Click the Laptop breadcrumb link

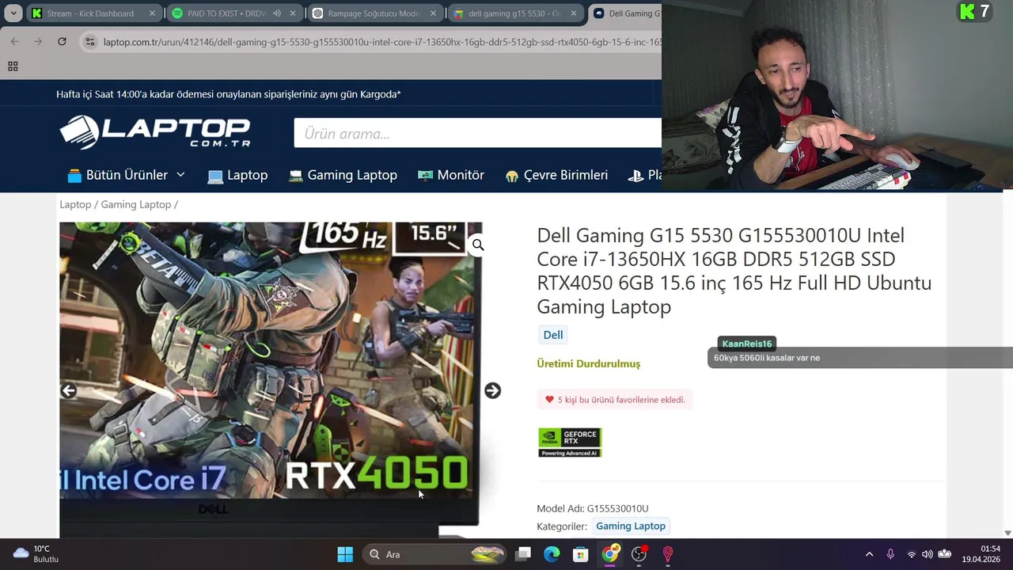[75, 204]
